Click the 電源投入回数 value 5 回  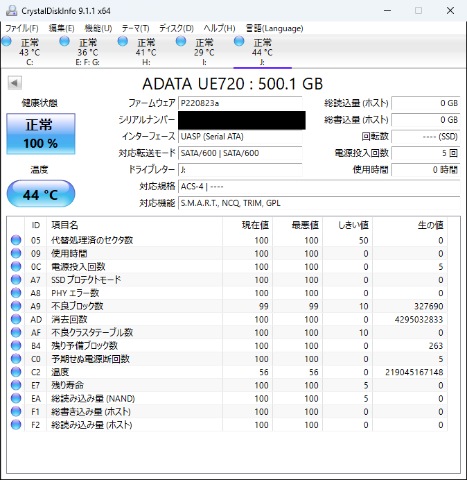coord(425,153)
